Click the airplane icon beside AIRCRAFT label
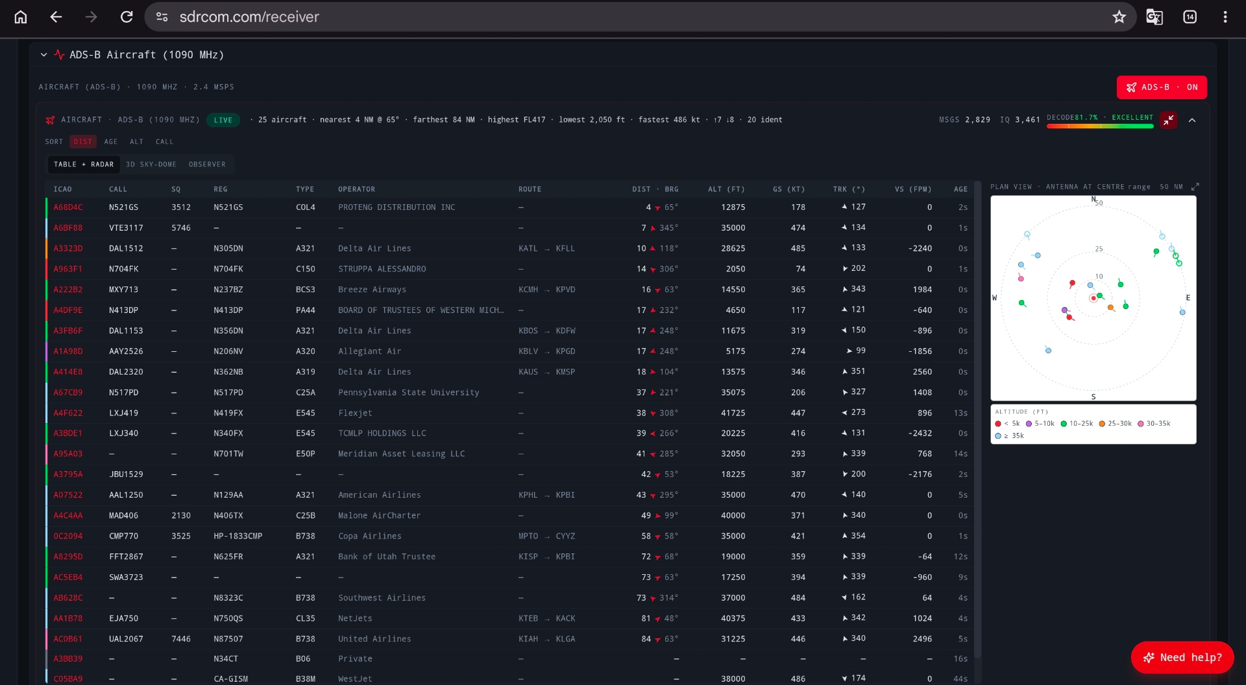The height and width of the screenshot is (685, 1246). point(50,120)
